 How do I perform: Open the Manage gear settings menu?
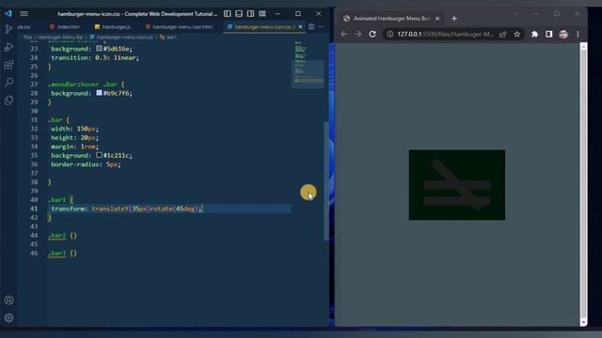point(8,317)
